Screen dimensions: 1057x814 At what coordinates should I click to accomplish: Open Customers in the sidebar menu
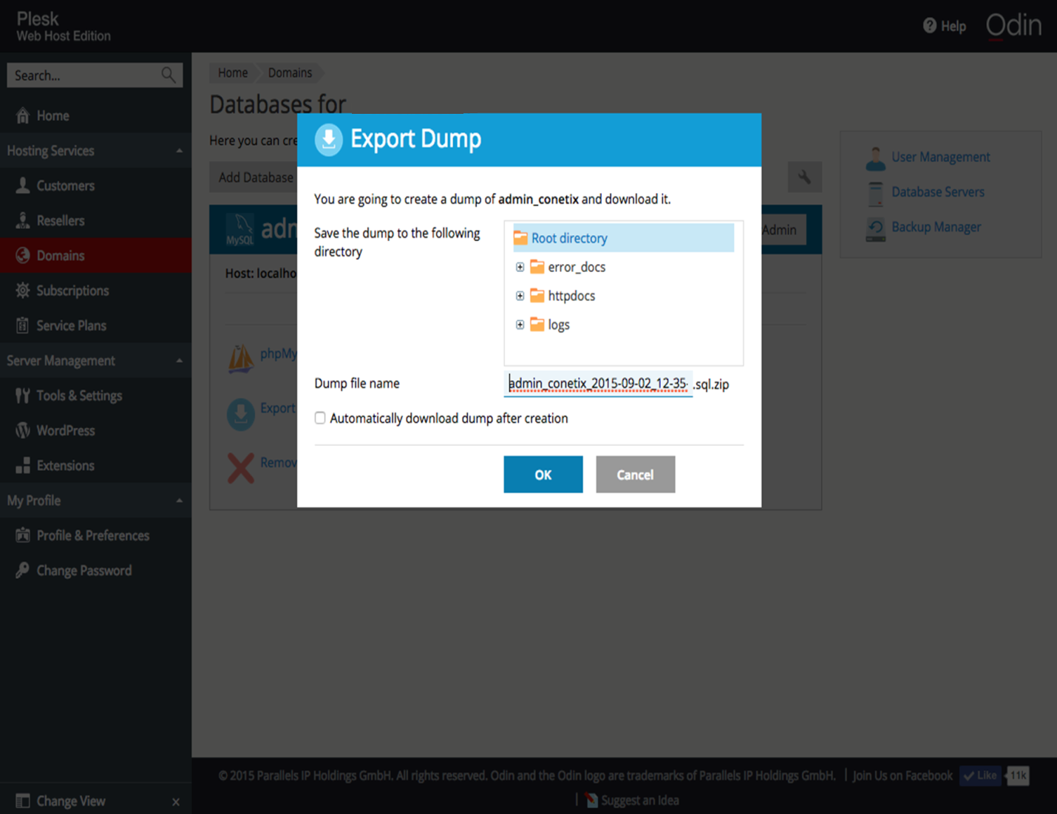[65, 186]
